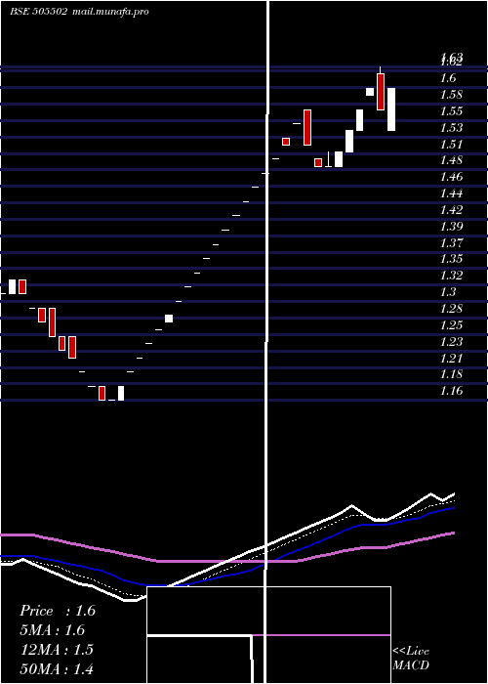
Task: Select the 5MA : 1.6 legend entry
Action: coord(53,630)
